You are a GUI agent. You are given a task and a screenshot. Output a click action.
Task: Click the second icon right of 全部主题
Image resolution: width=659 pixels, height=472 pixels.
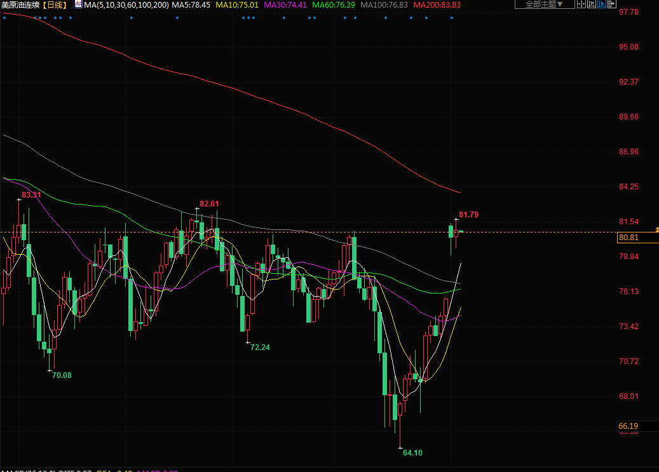click(x=592, y=4)
